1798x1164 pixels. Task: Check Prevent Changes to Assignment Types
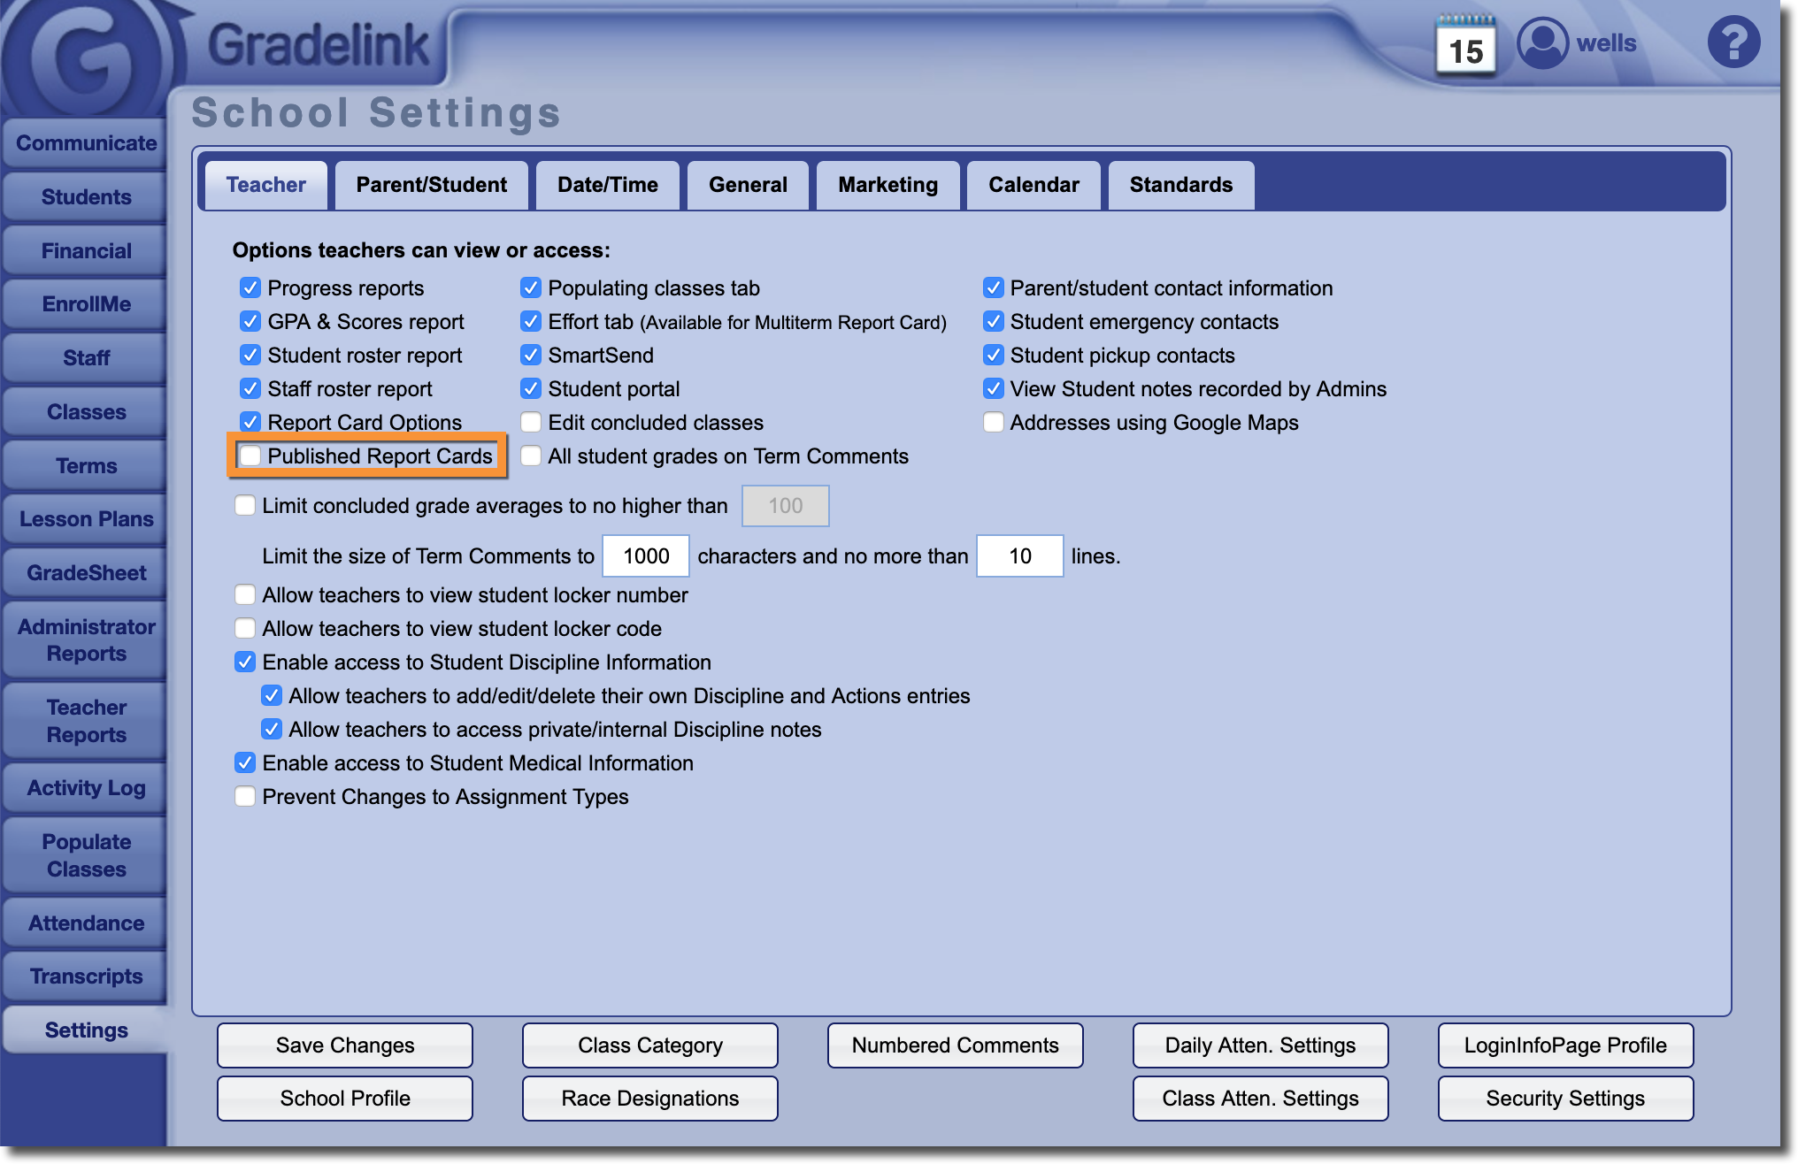click(245, 797)
